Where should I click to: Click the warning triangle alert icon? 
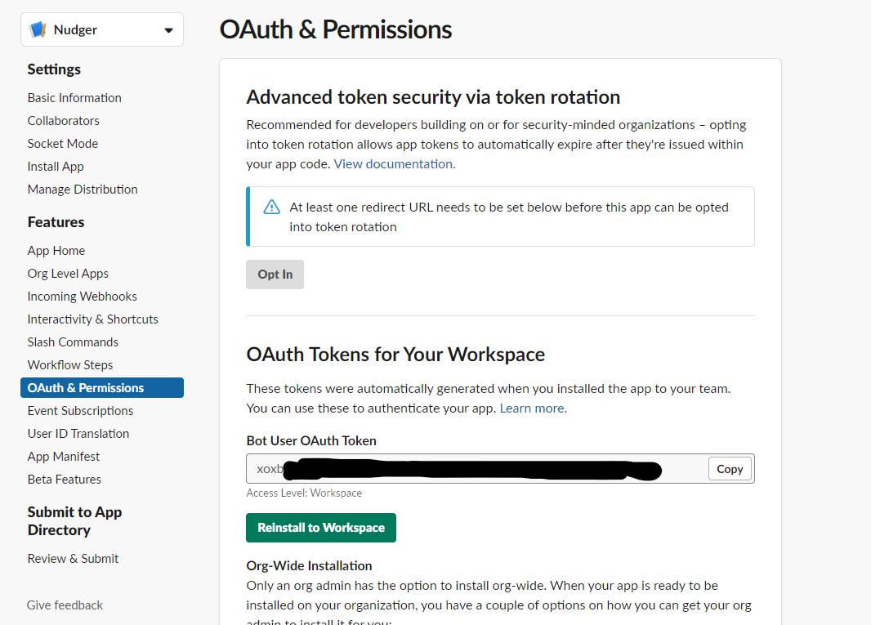pos(272,208)
